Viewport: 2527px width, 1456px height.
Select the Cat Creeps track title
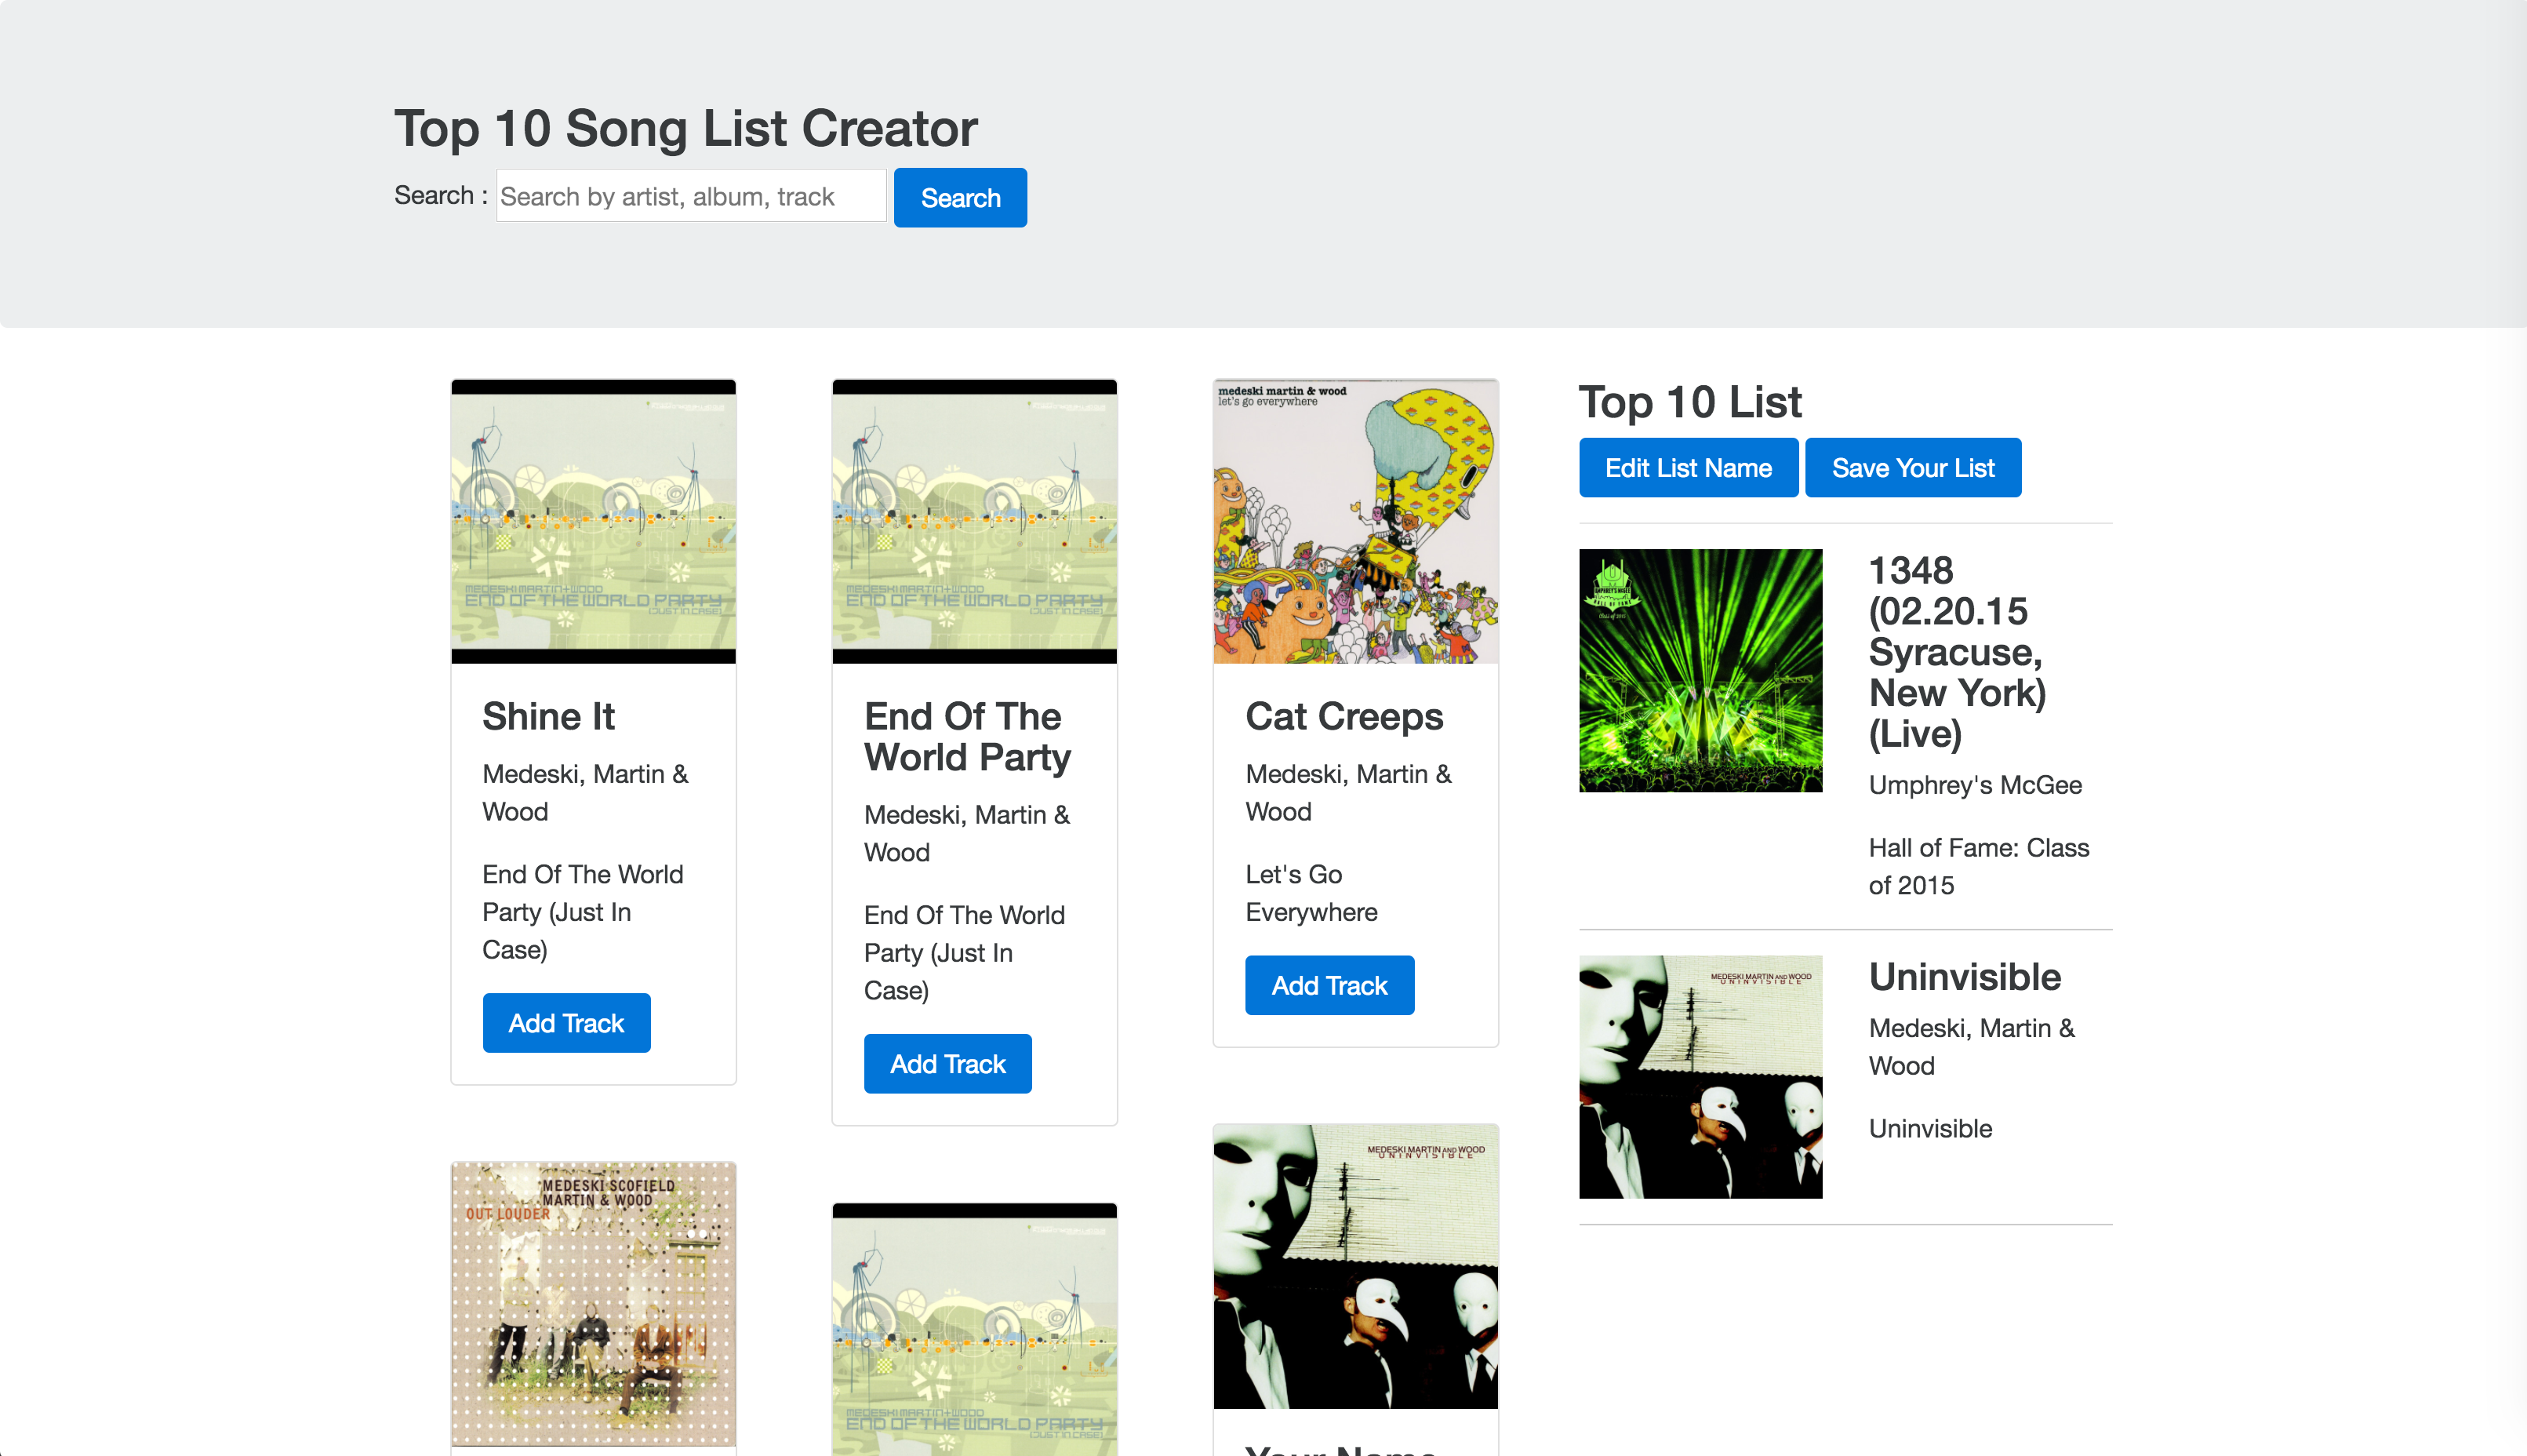[1343, 716]
